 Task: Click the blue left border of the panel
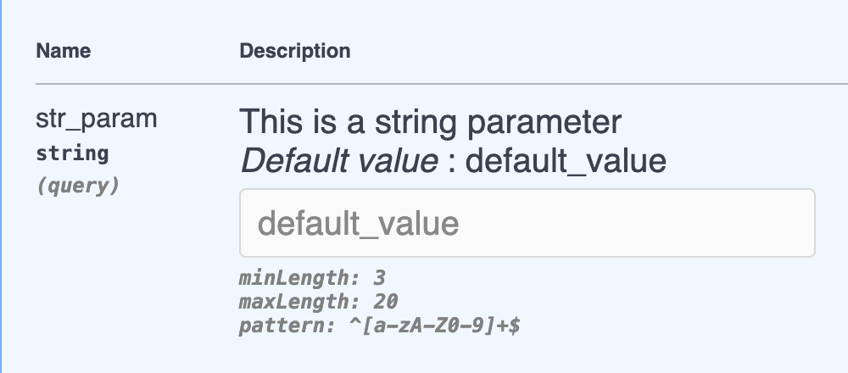pyautogui.click(x=2, y=186)
